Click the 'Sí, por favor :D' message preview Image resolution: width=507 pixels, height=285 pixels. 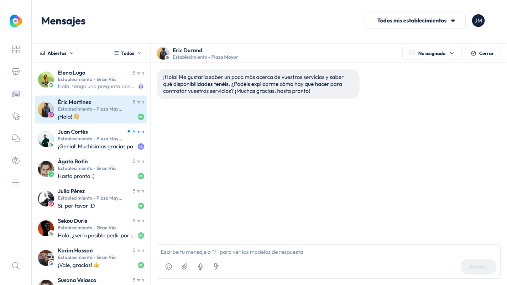(x=76, y=206)
